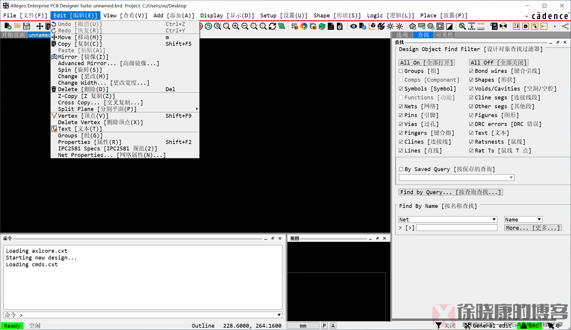571x330 pixels.
Task: Click the Find By Name text field
Action: [x=456, y=228]
